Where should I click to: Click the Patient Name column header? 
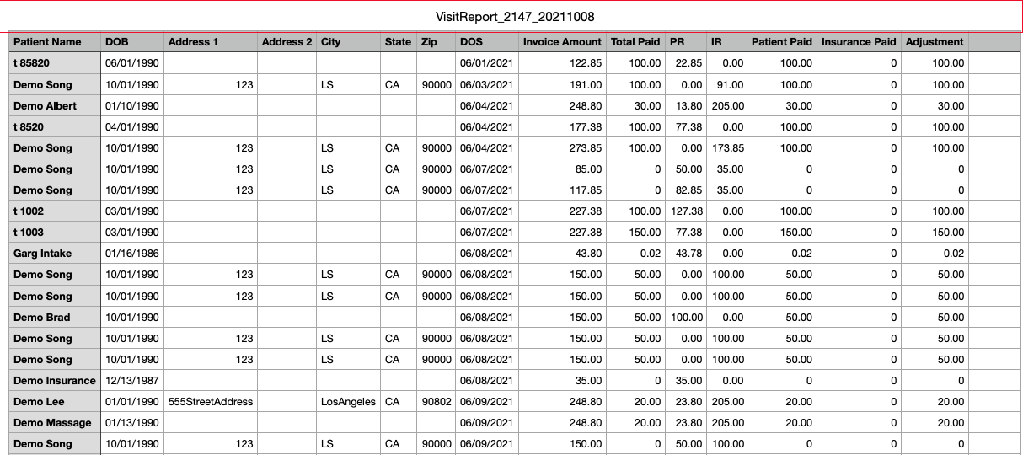point(55,41)
